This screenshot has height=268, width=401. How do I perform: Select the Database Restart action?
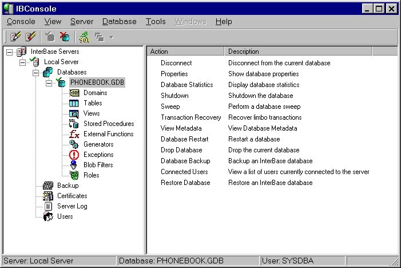pyautogui.click(x=184, y=139)
